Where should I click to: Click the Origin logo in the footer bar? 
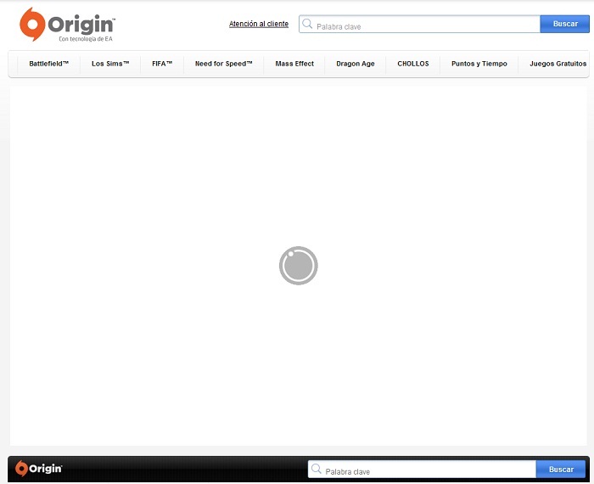(39, 469)
